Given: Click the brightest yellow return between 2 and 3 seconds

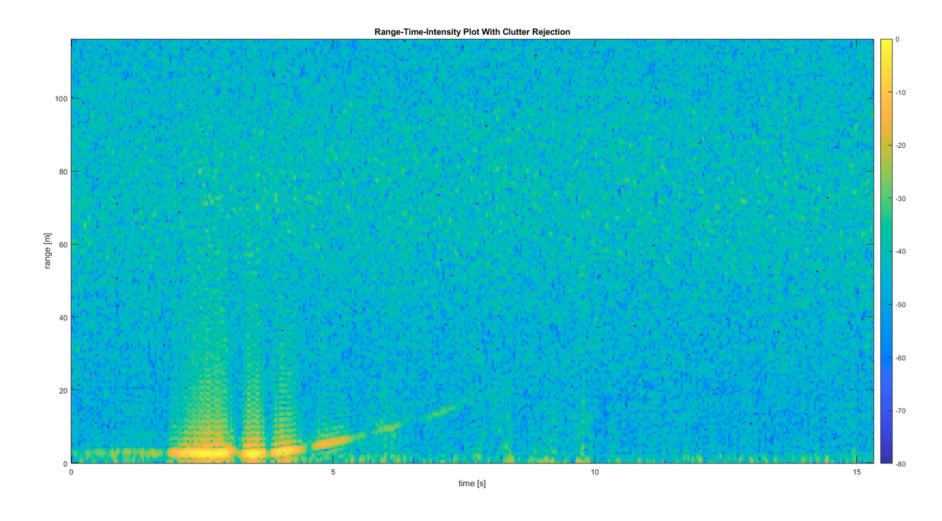Looking at the screenshot, I should (x=200, y=453).
